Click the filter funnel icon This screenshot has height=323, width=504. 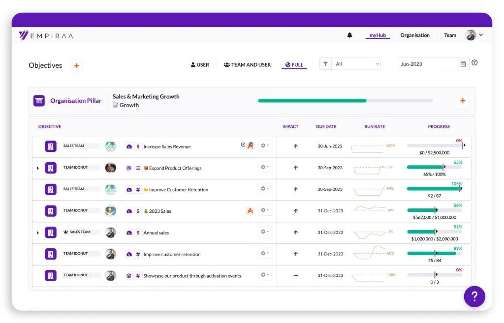[325, 64]
